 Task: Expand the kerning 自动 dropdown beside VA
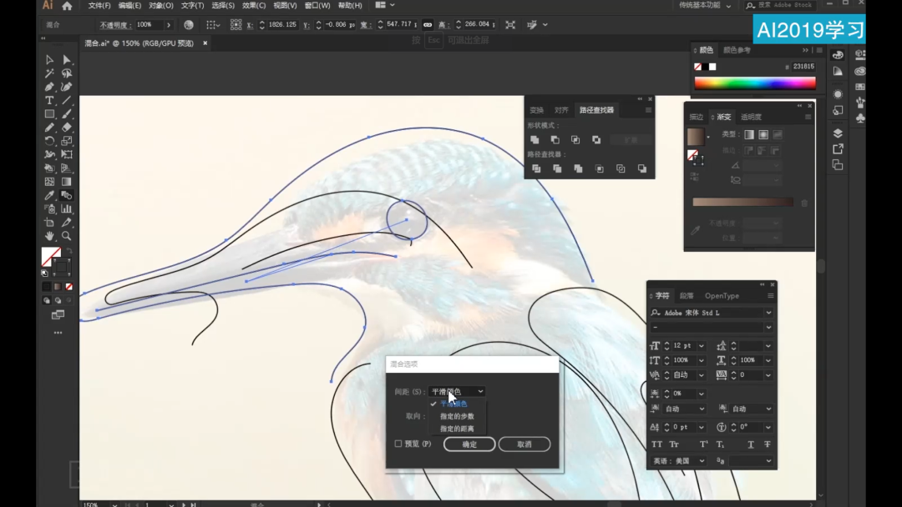702,375
